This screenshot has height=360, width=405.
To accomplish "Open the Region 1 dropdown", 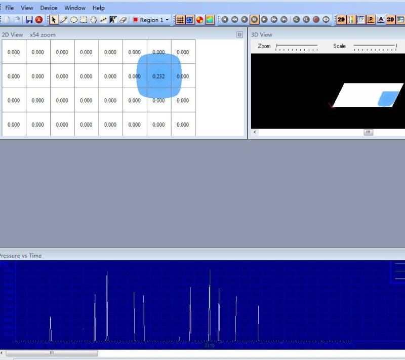I will (167, 20).
